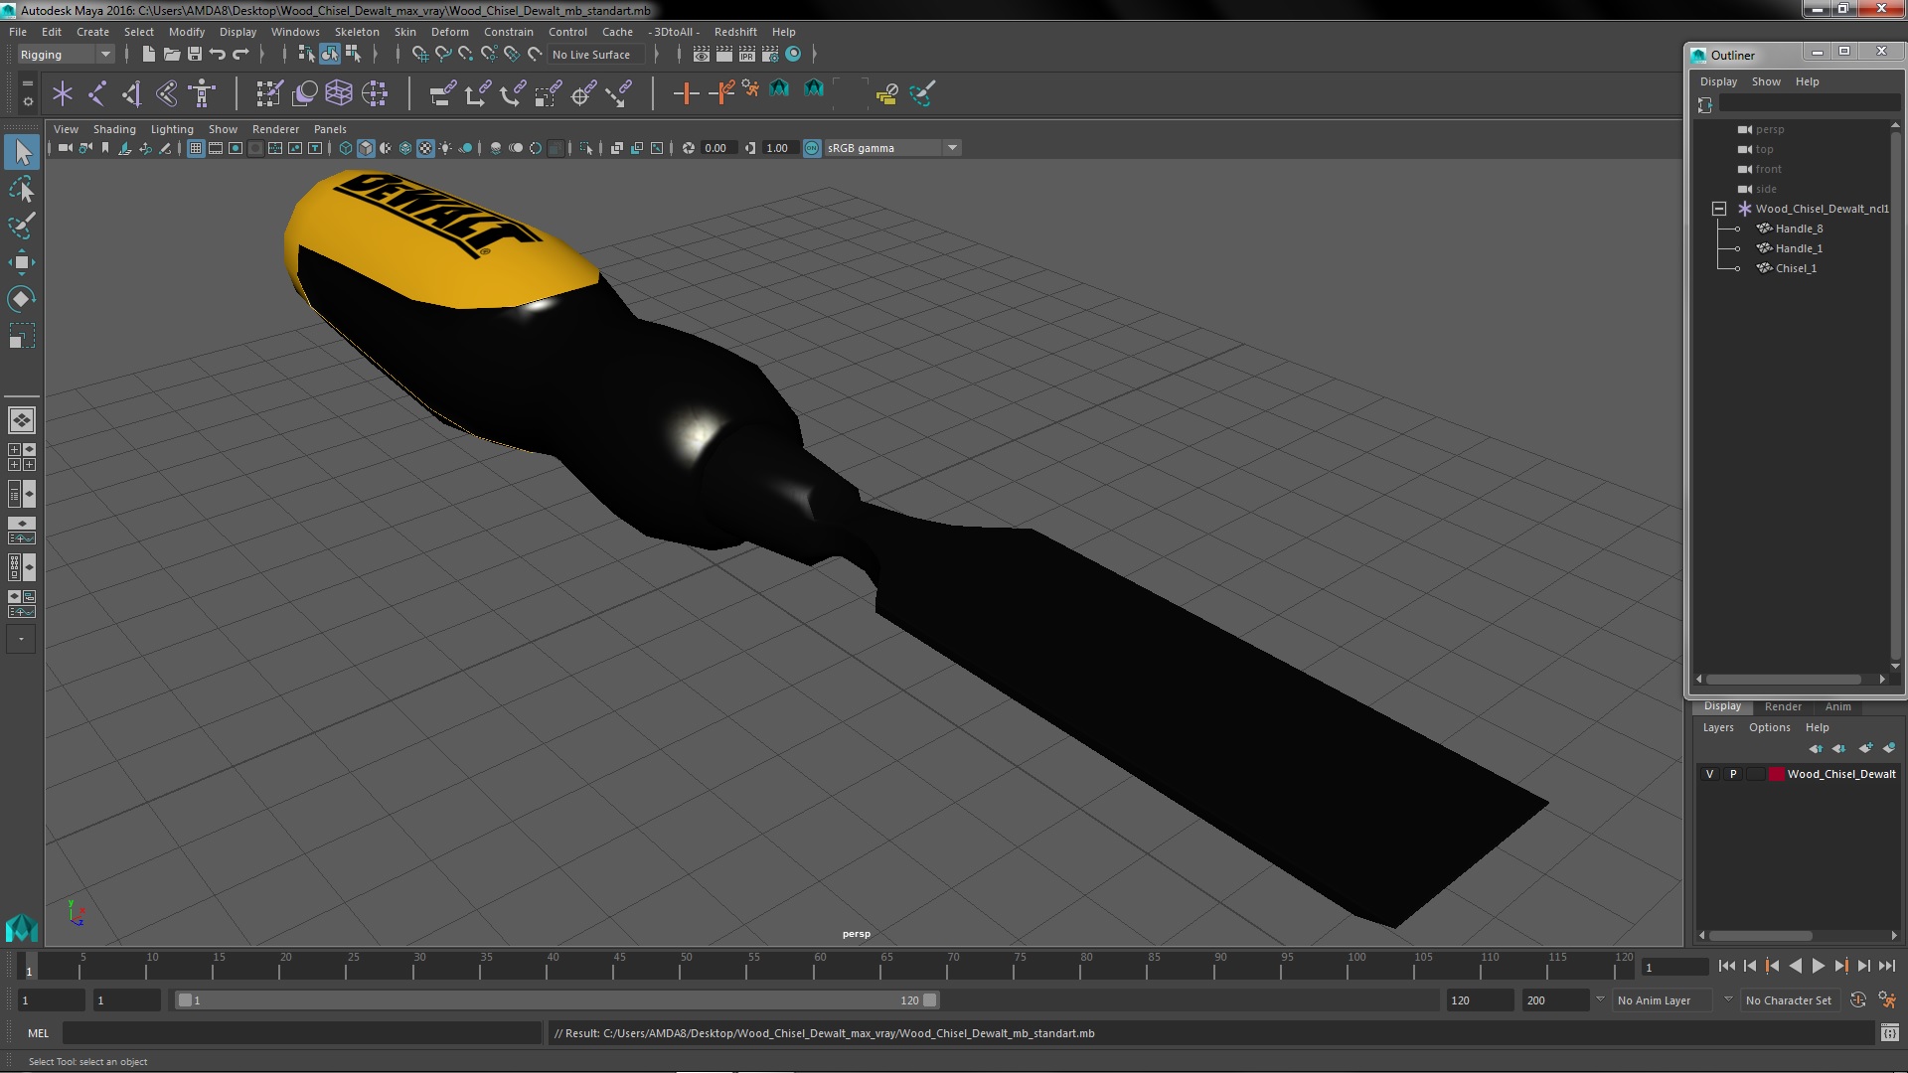The image size is (1908, 1073).
Task: Click the MEL command input field
Action: click(301, 1033)
